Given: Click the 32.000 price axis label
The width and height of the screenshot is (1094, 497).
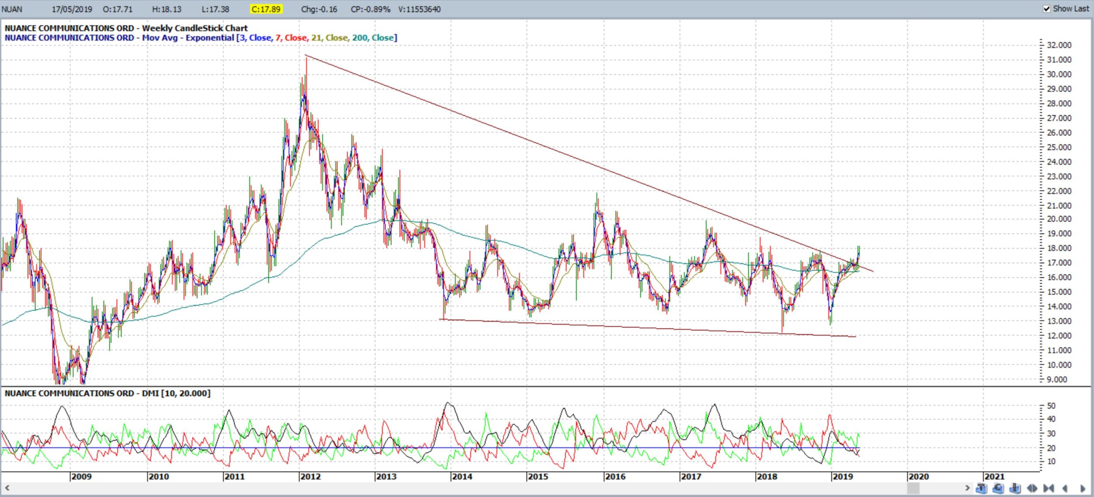Looking at the screenshot, I should coord(1059,45).
